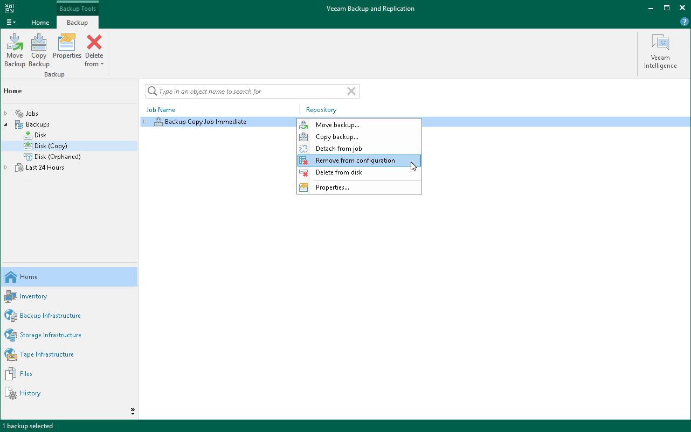Open backup Properties from the ribbon

click(x=66, y=48)
